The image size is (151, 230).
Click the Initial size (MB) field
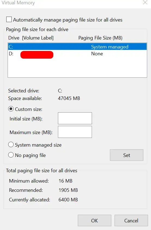(75, 118)
